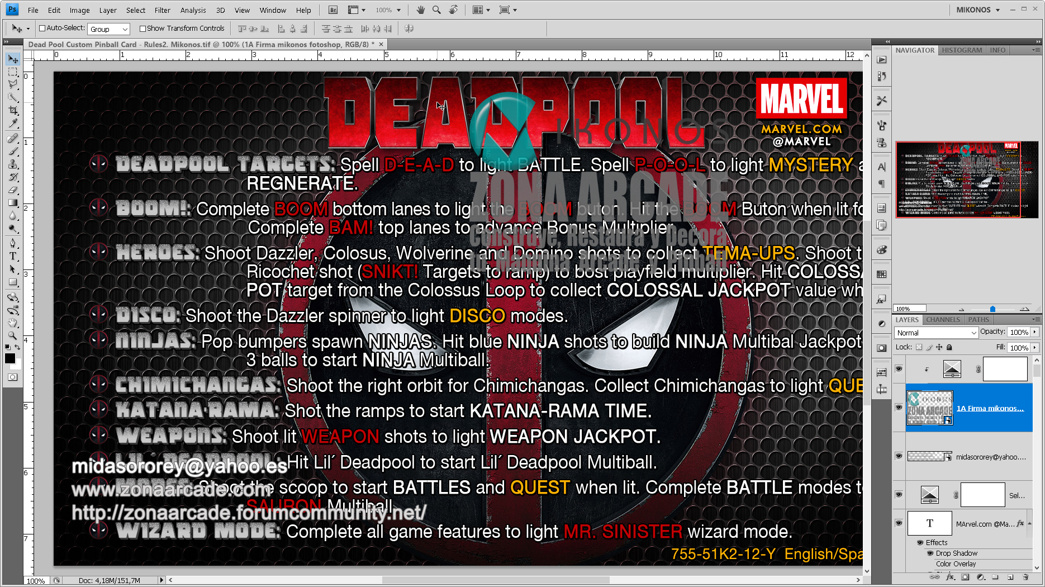Enable Show Transform Controls
The width and height of the screenshot is (1045, 587).
point(144,28)
